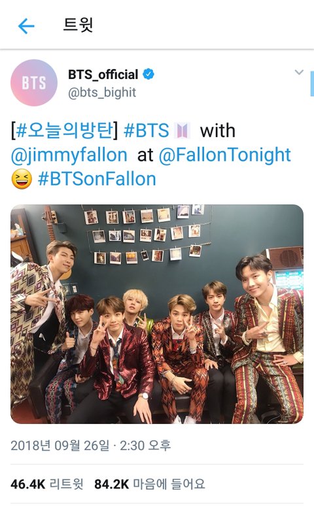Image resolution: width=314 pixels, height=507 pixels.
Task: Visit the @jimmyfallon mention
Action: [x=69, y=155]
